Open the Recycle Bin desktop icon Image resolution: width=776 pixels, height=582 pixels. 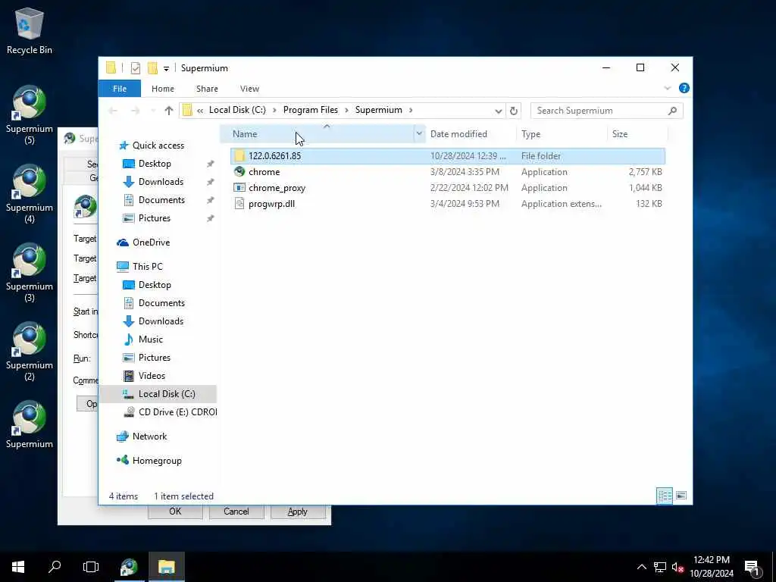(30, 31)
